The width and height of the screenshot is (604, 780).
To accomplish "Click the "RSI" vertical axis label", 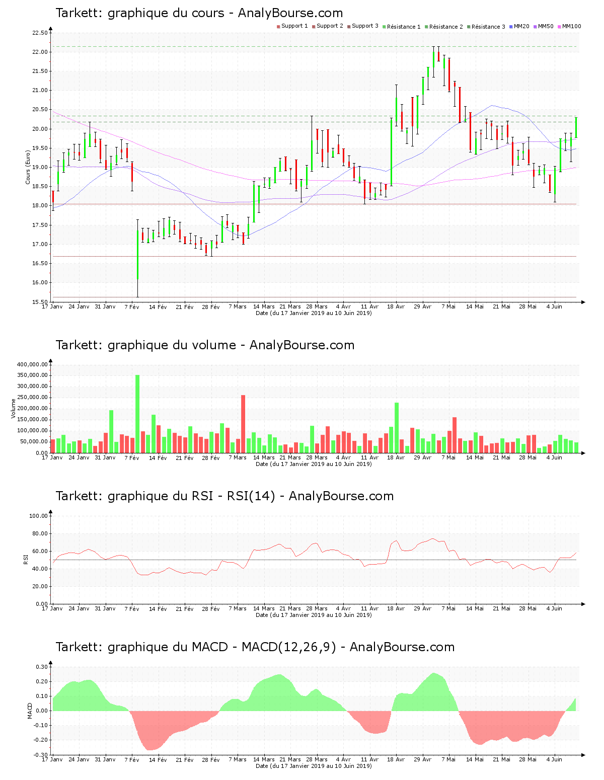I will coord(26,559).
